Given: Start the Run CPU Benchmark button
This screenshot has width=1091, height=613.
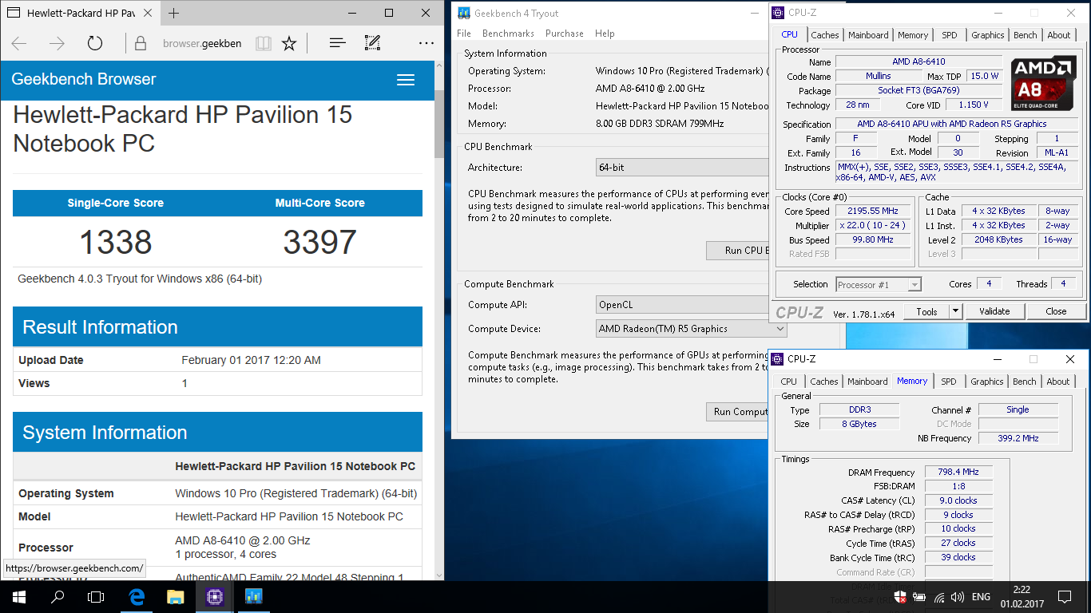Looking at the screenshot, I should pyautogui.click(x=738, y=251).
